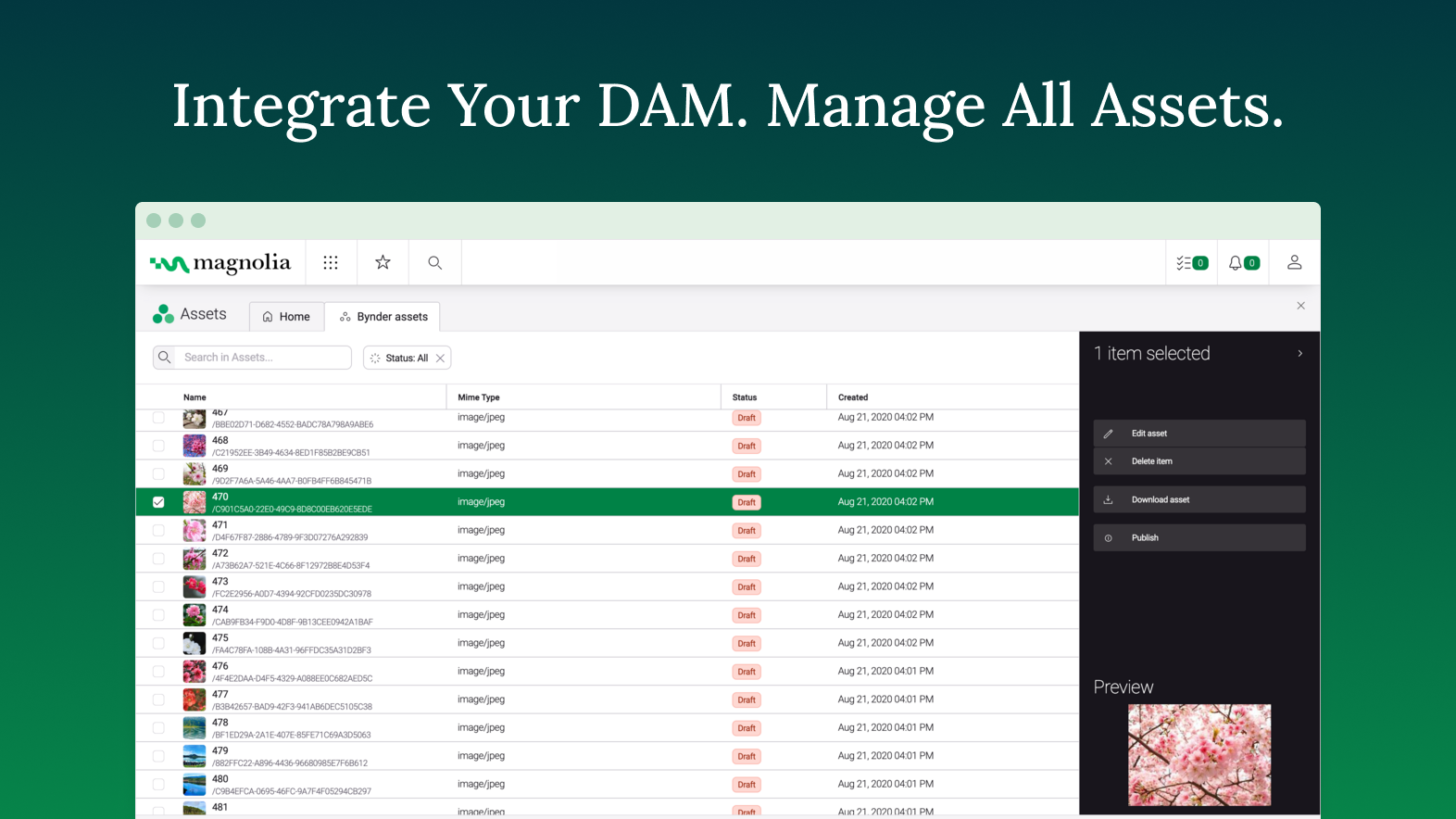
Task: Switch to the Bynder assets tab
Action: 383,317
